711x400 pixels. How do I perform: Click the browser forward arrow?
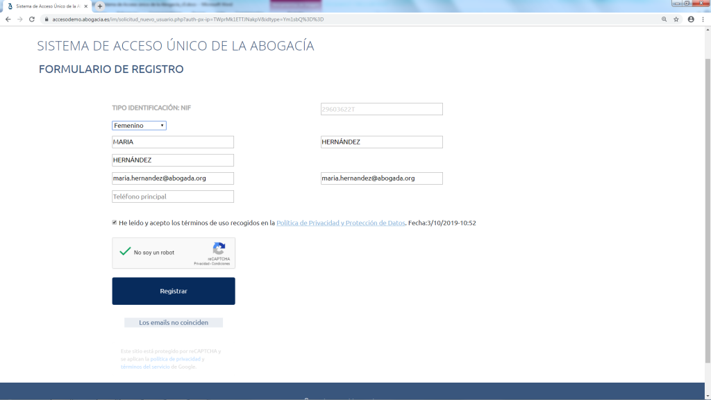click(x=19, y=19)
